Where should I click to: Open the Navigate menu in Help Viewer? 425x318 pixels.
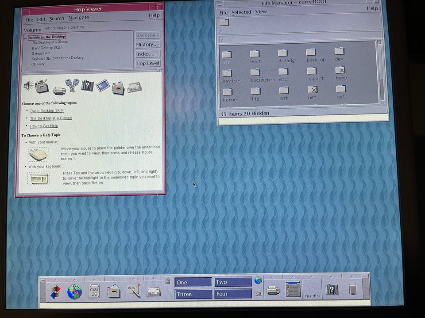[x=79, y=18]
